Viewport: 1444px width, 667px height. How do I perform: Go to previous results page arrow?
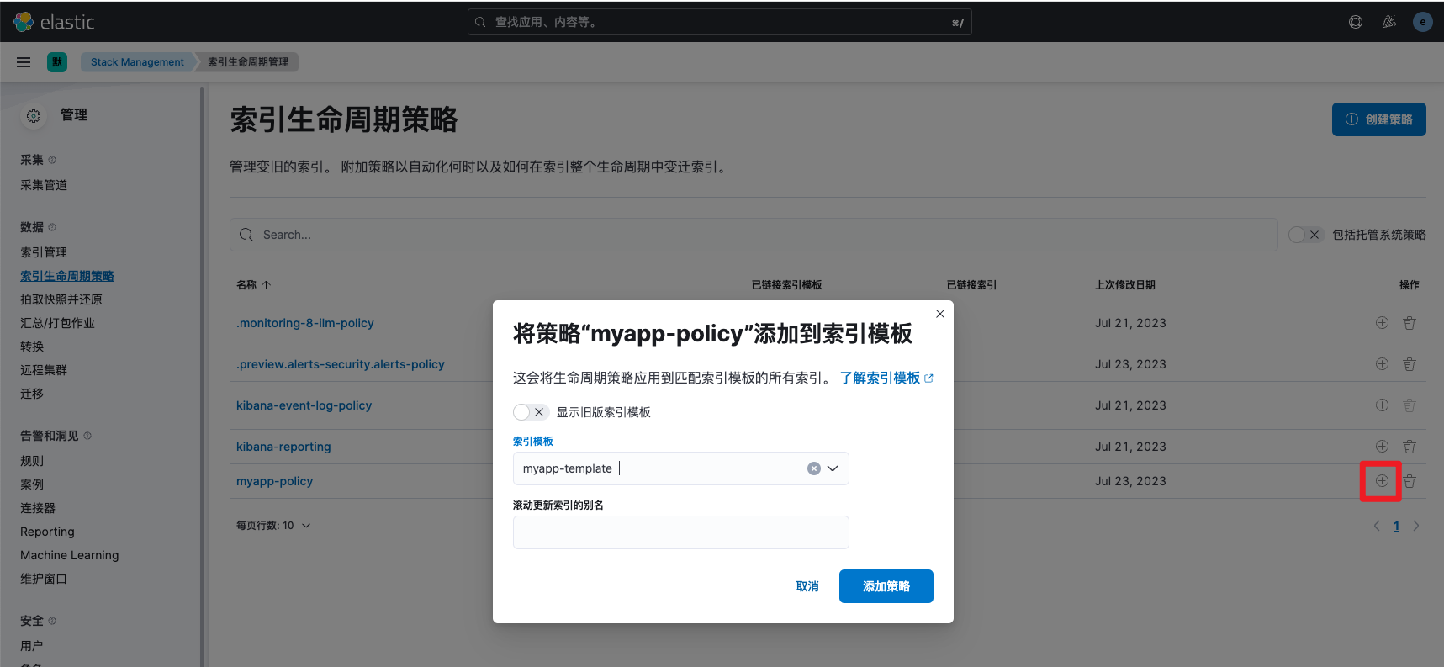[1377, 526]
